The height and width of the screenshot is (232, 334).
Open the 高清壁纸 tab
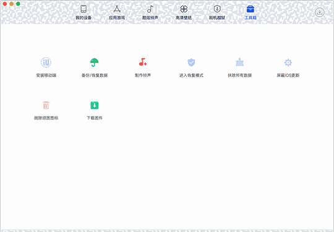pyautogui.click(x=184, y=12)
